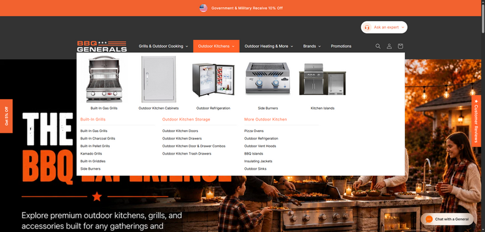Click the Kitchen Islands product image
The image size is (485, 232).
point(323,79)
